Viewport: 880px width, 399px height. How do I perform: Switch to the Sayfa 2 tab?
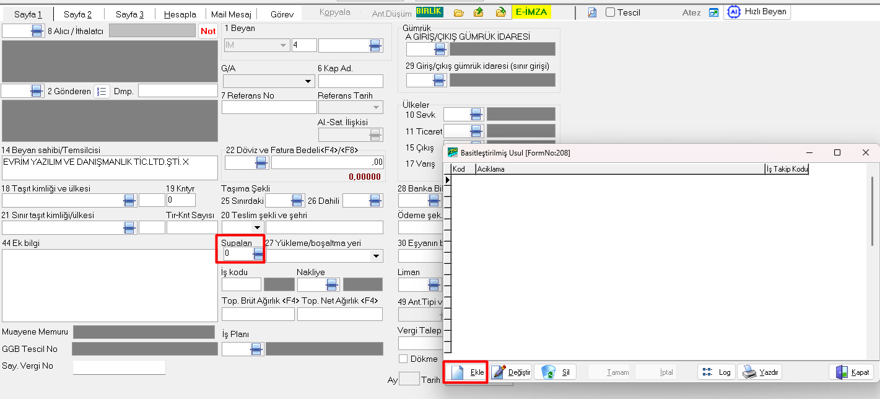[77, 14]
